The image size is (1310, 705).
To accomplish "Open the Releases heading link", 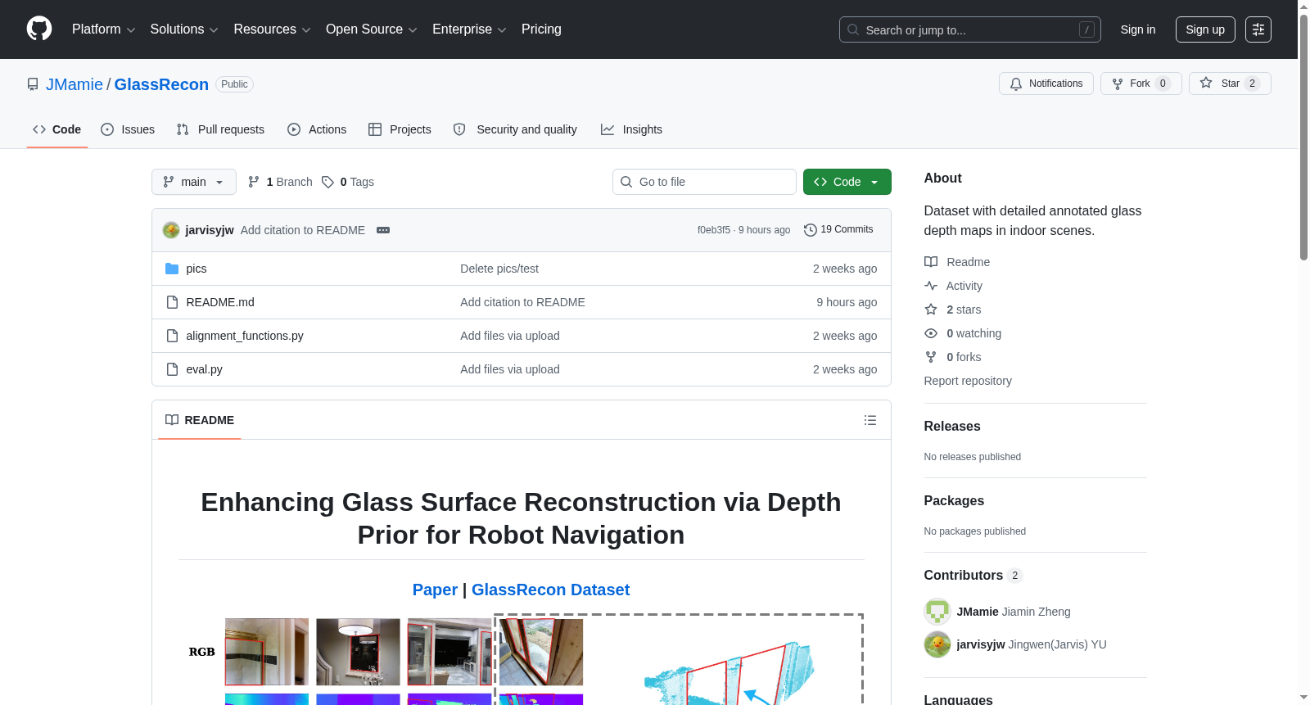I will pyautogui.click(x=952, y=427).
